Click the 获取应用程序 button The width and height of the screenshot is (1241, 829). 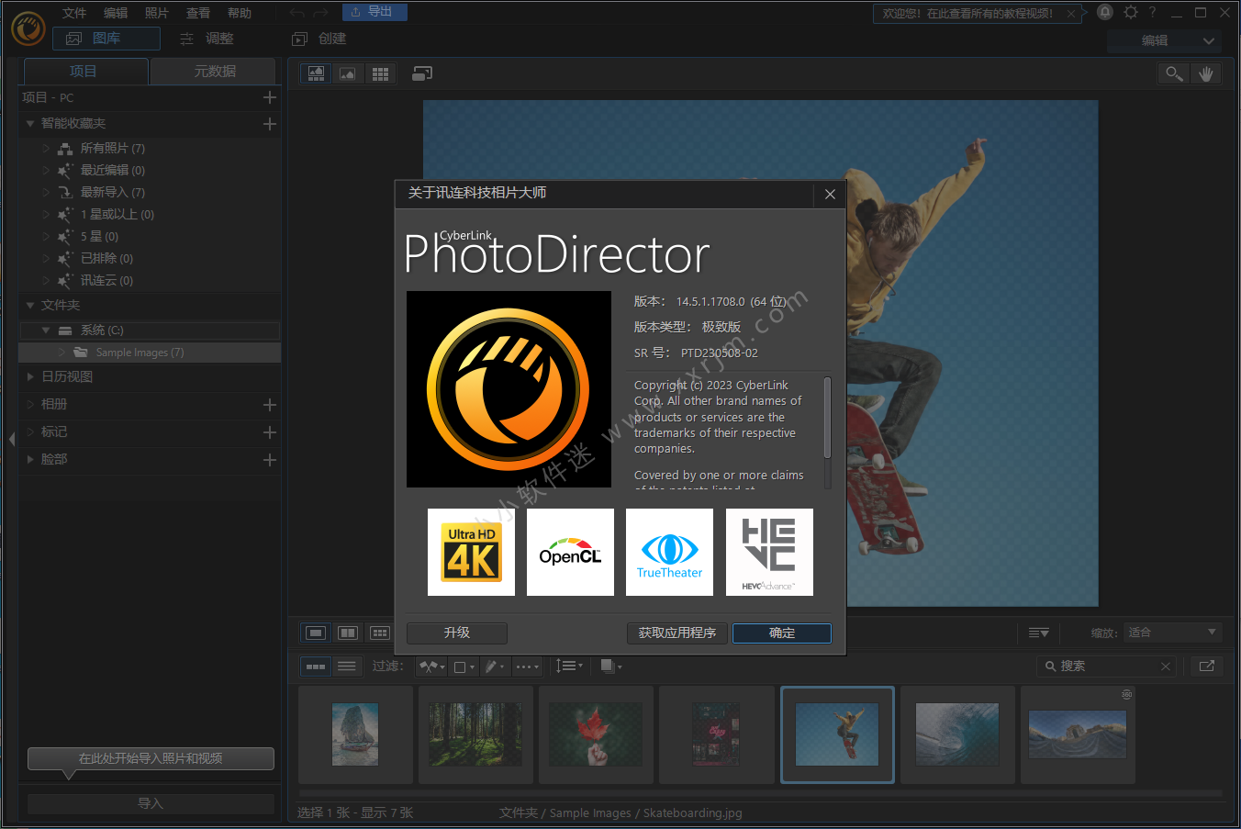pyautogui.click(x=677, y=633)
